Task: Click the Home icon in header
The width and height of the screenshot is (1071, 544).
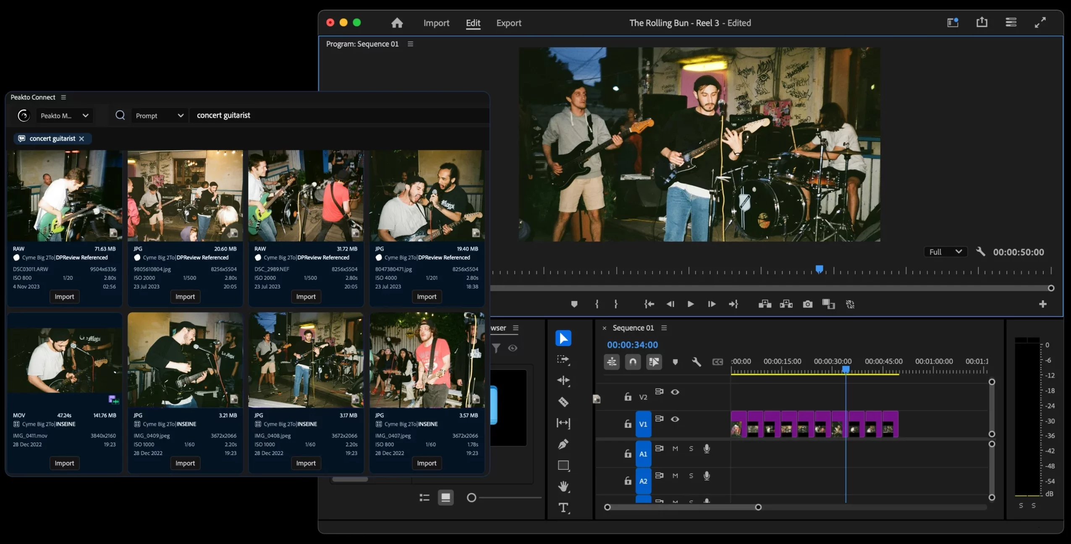Action: click(x=397, y=23)
